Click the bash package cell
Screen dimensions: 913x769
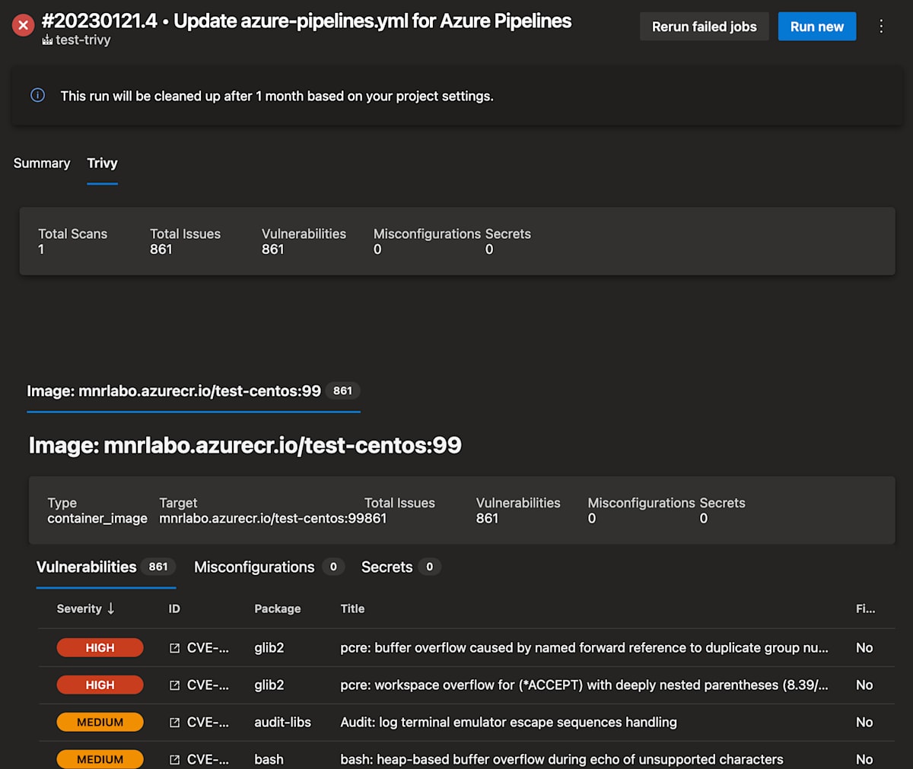pos(269,760)
